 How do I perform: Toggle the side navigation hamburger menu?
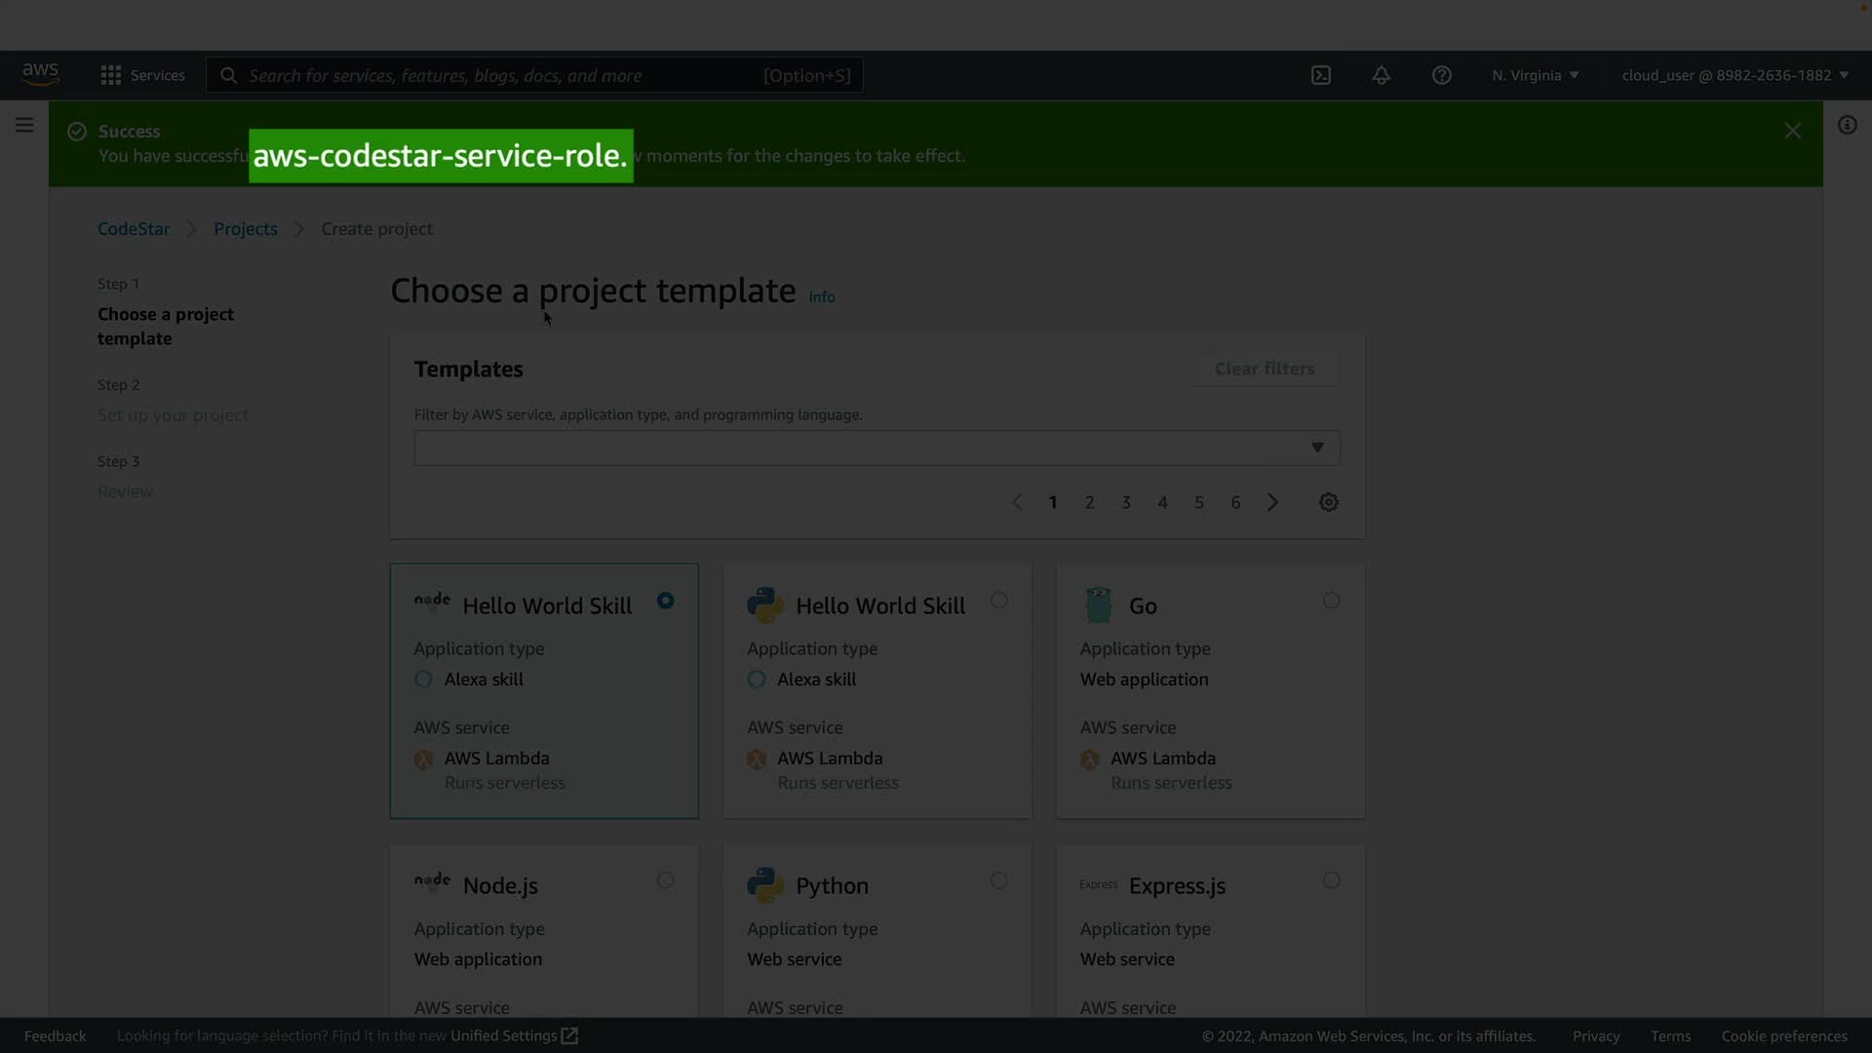click(24, 125)
